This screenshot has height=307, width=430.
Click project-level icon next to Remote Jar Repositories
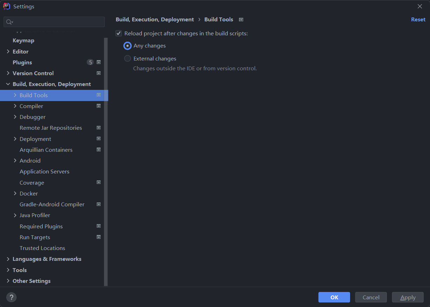99,128
